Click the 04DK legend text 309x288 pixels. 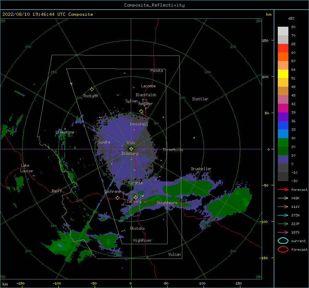295,198
